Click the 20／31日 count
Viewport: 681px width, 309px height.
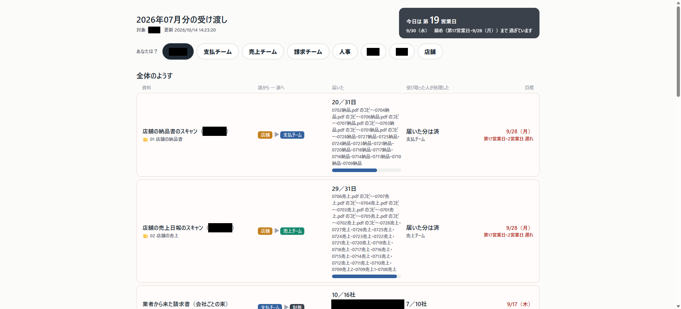pos(344,102)
